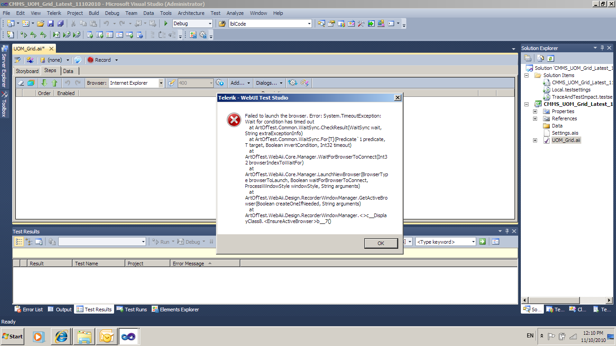
Task: Open the Browser selection combo box
Action: (136, 83)
